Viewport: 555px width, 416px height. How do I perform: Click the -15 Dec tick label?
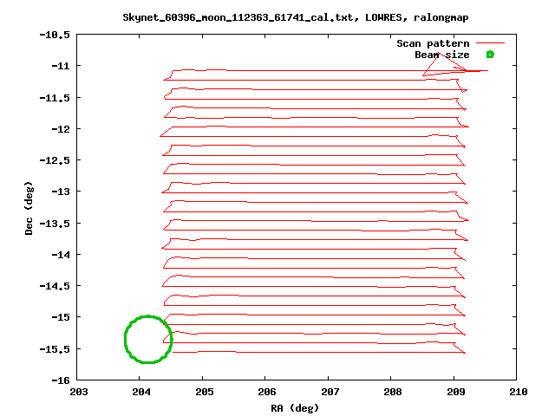click(x=61, y=317)
